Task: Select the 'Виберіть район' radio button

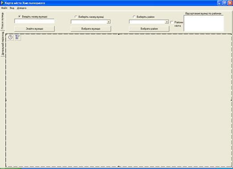Action: coord(134,17)
